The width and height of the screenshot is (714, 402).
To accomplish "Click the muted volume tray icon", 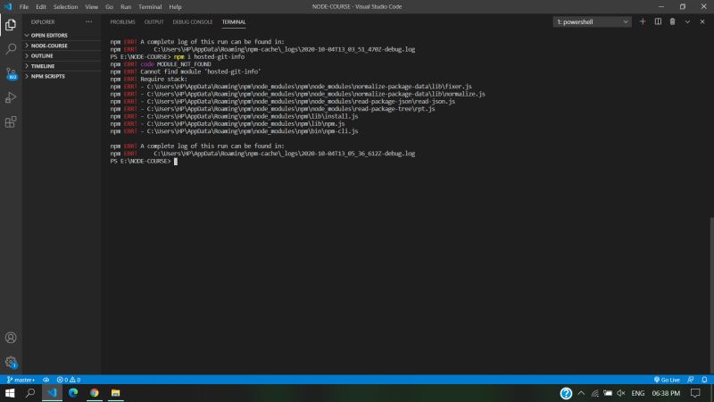I will coord(620,393).
